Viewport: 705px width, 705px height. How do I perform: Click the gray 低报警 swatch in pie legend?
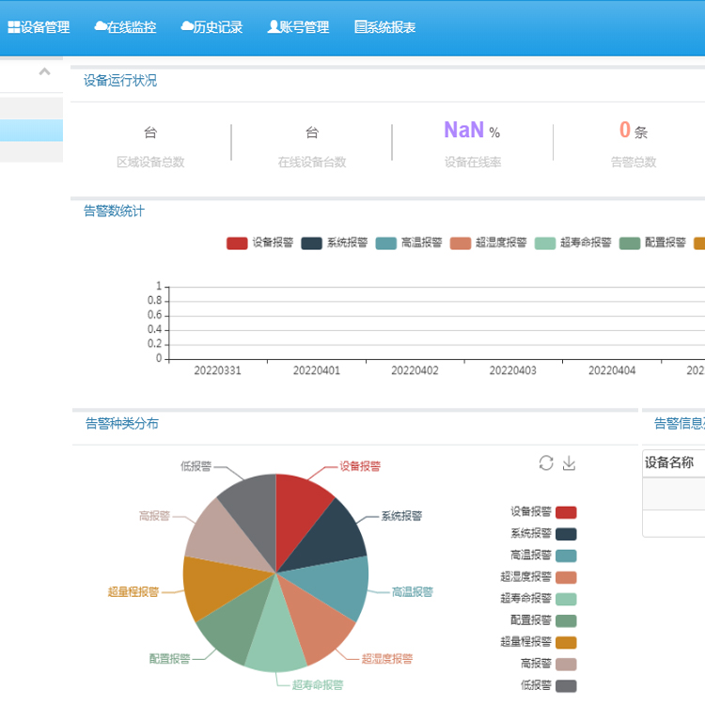[566, 685]
